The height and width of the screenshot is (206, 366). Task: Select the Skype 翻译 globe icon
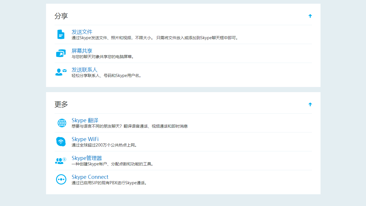click(61, 123)
